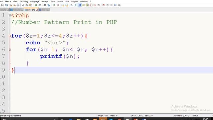Screen dimensions: 213x120
Task: Open the Search menu
Action: tap(8, 1)
